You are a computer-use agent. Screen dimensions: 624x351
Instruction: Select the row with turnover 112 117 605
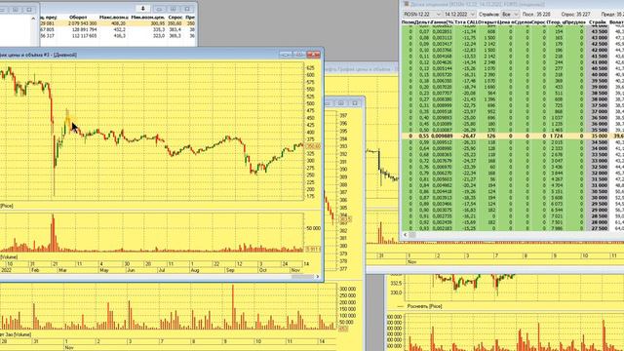coord(118,35)
